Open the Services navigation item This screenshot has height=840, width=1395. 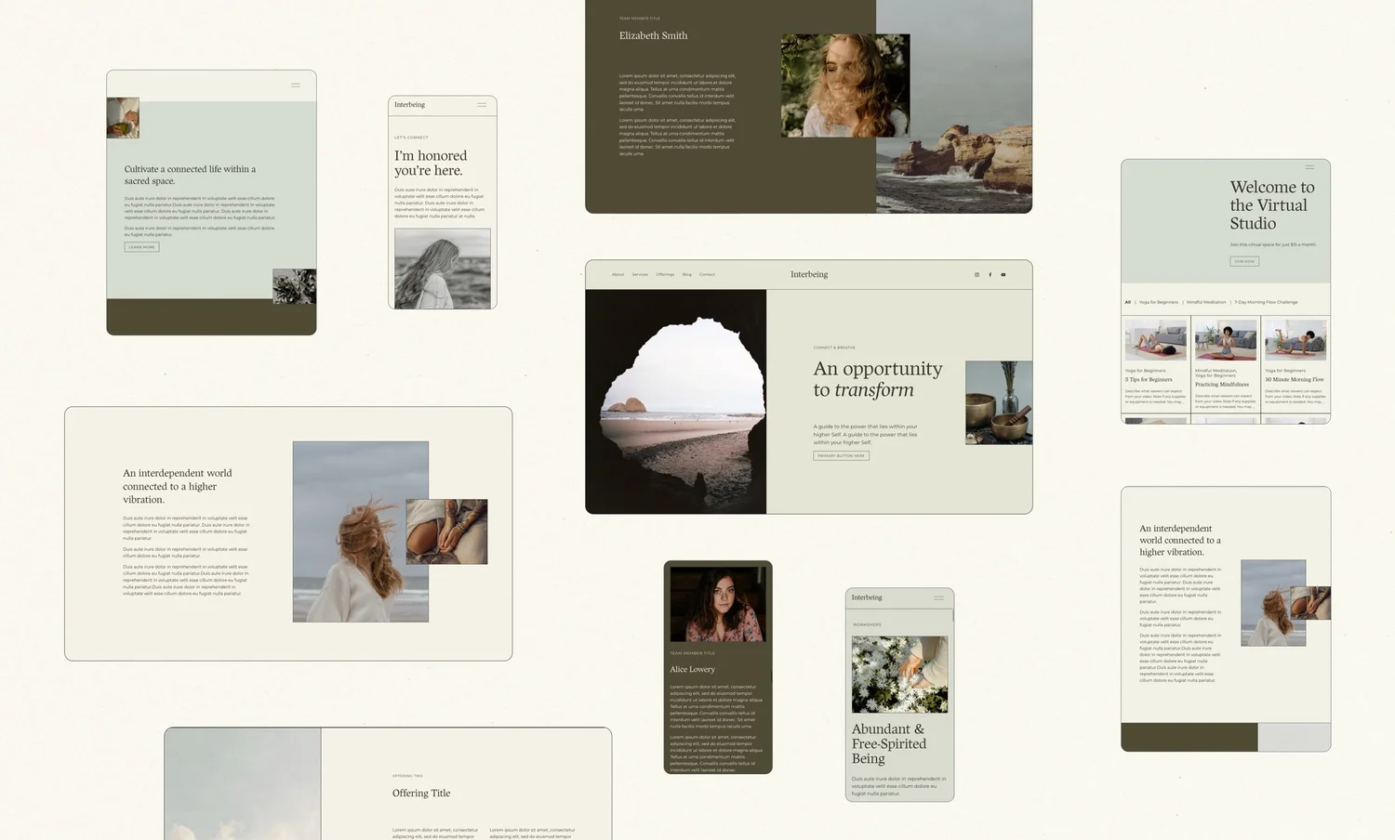click(x=641, y=274)
